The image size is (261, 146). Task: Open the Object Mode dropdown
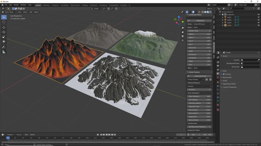coord(9,12)
